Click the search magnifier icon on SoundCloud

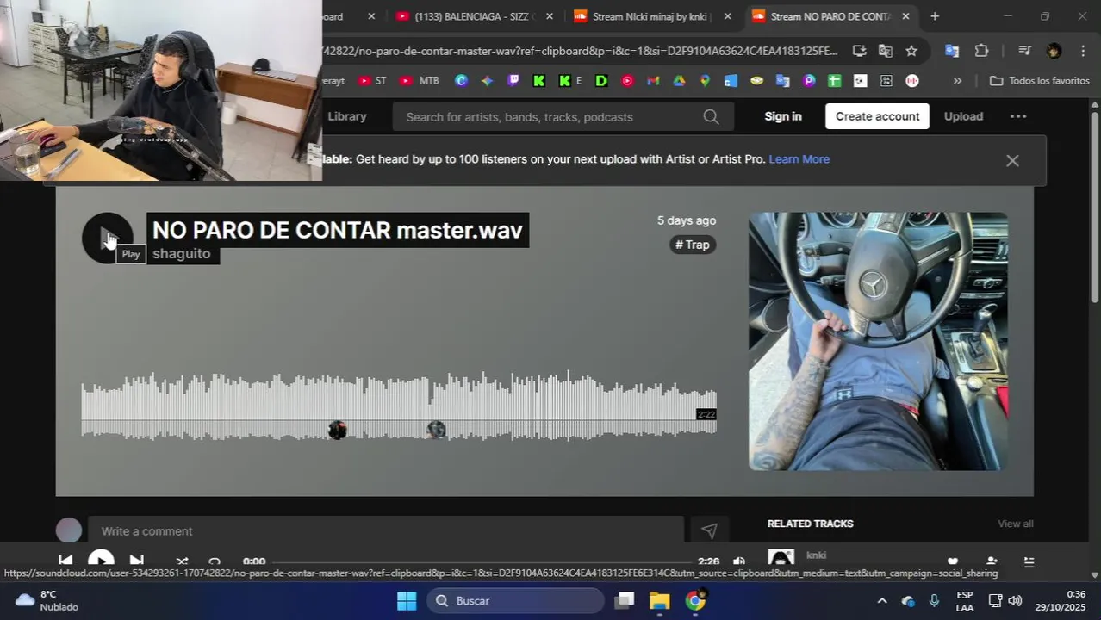tap(711, 116)
